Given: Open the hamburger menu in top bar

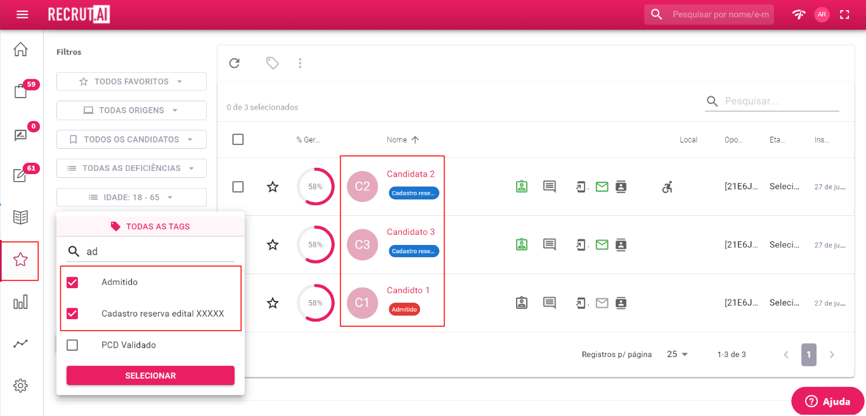Looking at the screenshot, I should (22, 15).
